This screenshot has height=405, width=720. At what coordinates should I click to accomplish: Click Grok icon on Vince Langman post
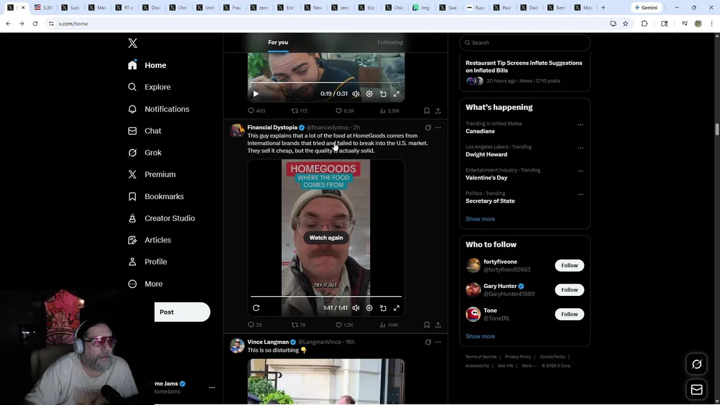428,342
